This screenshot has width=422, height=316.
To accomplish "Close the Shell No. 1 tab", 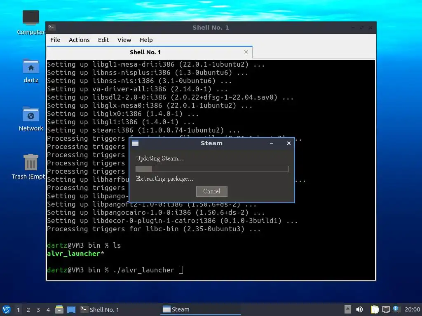I will [246, 52].
